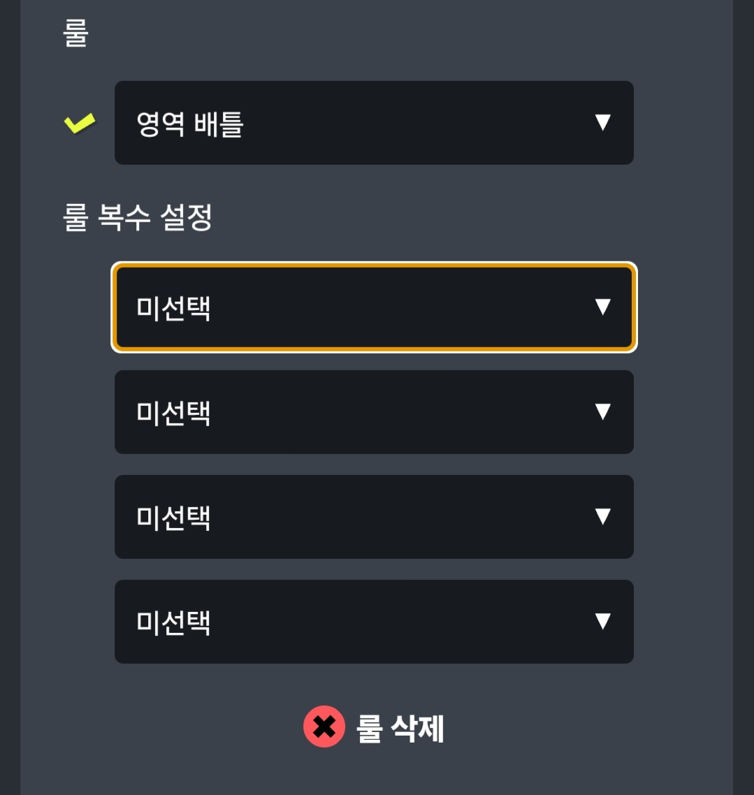Click the 미선택 text in the third dropdown
Screen dimensions: 754x795
click(173, 518)
